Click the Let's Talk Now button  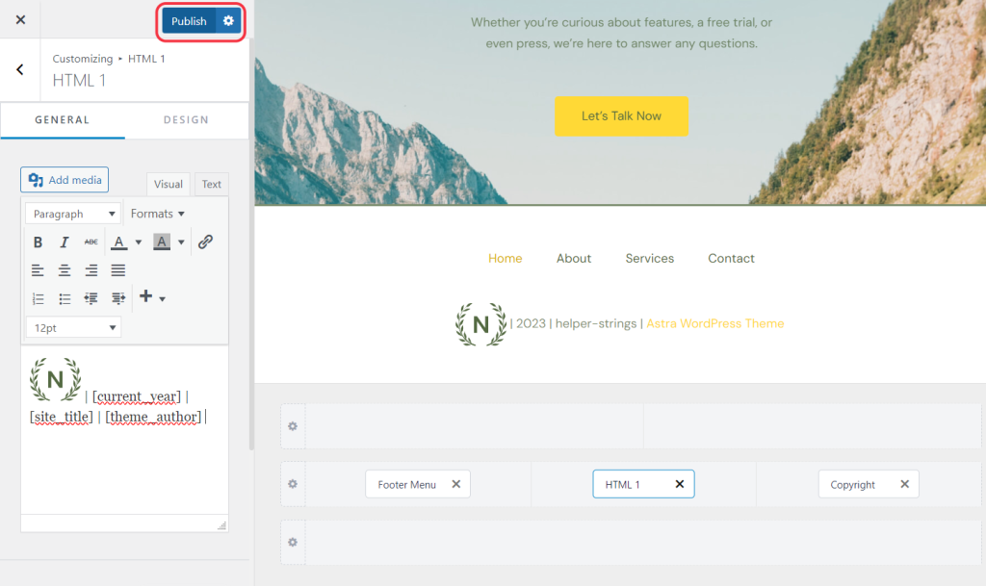point(621,116)
